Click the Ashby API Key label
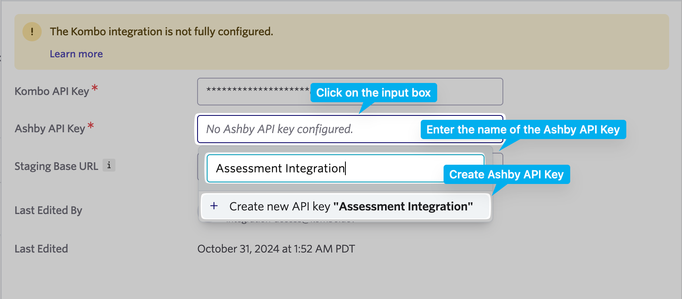Screen dimensions: 682x299 [x=50, y=129]
